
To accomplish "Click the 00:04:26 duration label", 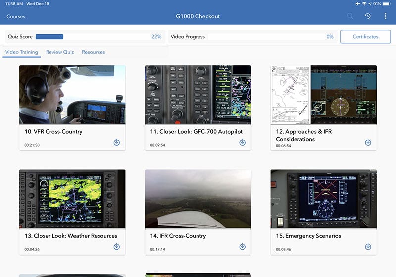I will [32, 249].
